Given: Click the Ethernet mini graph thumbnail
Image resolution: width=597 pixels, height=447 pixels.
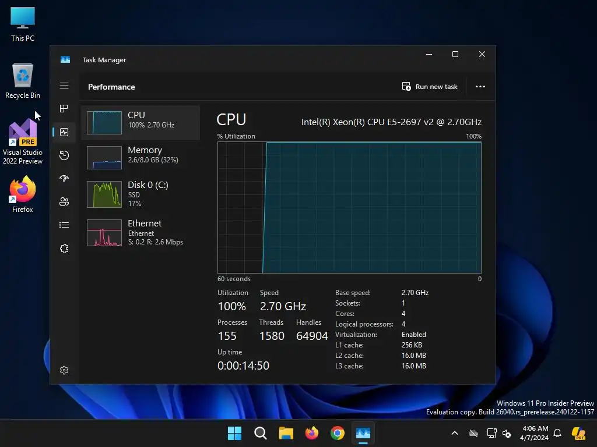Looking at the screenshot, I should (104, 233).
